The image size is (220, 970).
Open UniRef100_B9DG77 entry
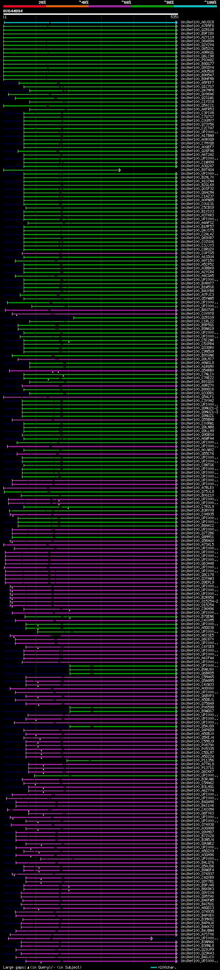click(197, 64)
